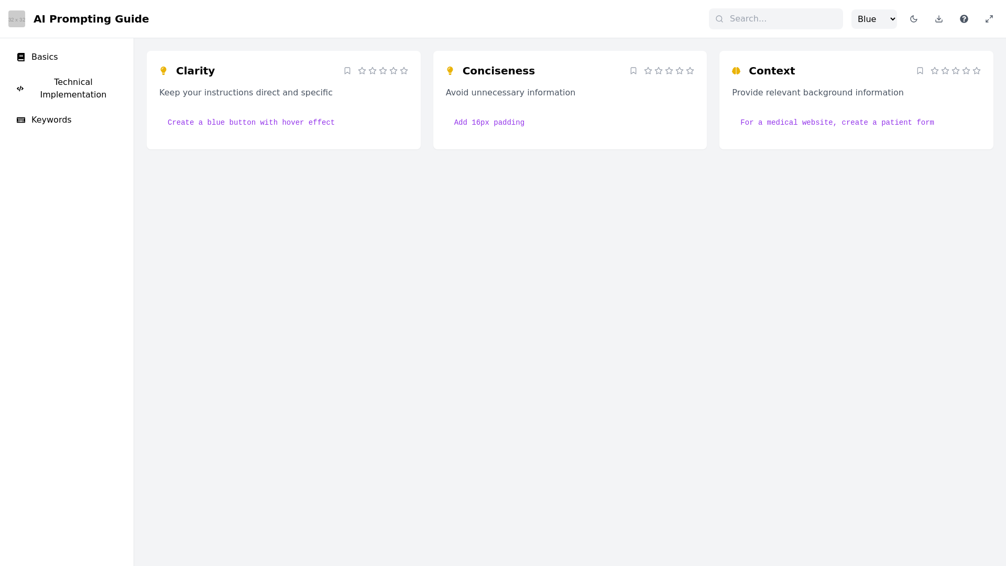
Task: Switch to the Technical Implementation section
Action: [x=73, y=88]
